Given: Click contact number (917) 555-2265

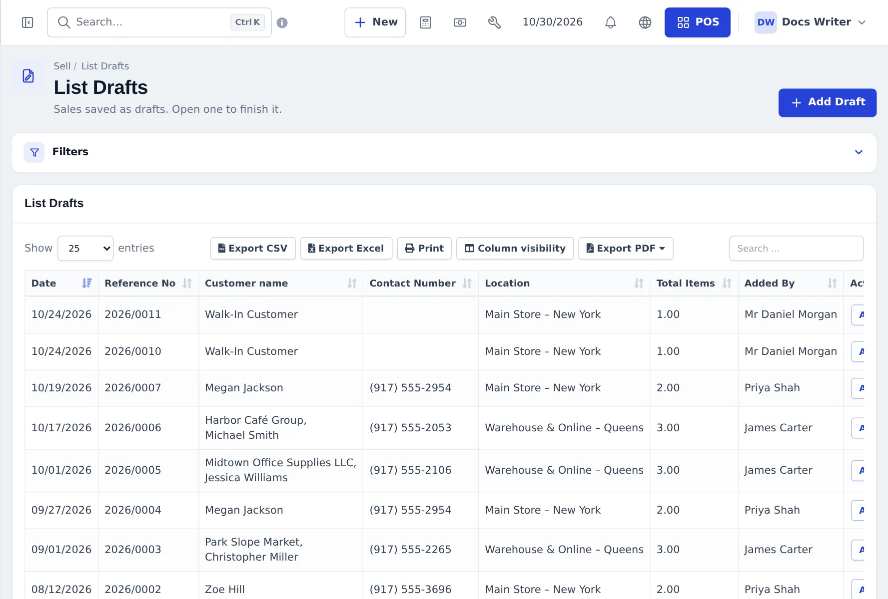Looking at the screenshot, I should 410,550.
